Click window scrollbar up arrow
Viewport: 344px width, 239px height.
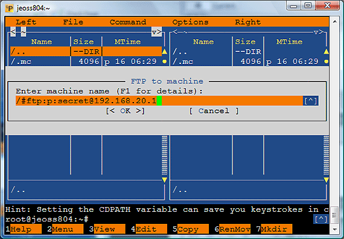point(335,22)
